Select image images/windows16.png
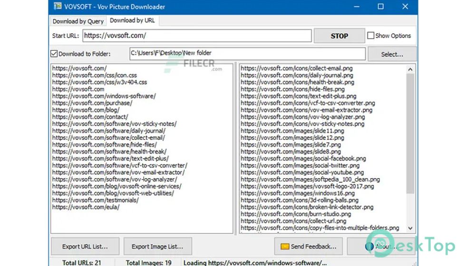This screenshot has width=466, height=266. pos(298,193)
